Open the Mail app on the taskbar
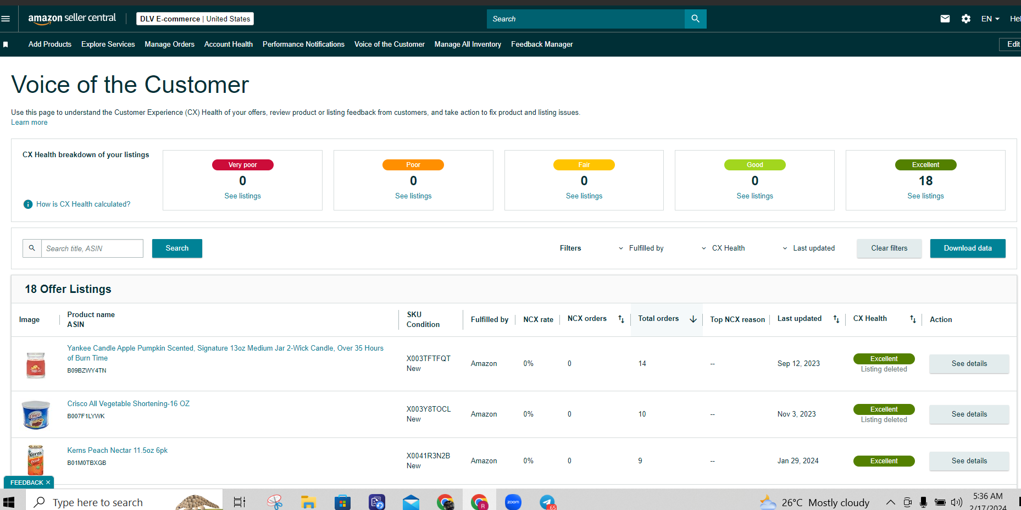The height and width of the screenshot is (510, 1021). tap(411, 502)
